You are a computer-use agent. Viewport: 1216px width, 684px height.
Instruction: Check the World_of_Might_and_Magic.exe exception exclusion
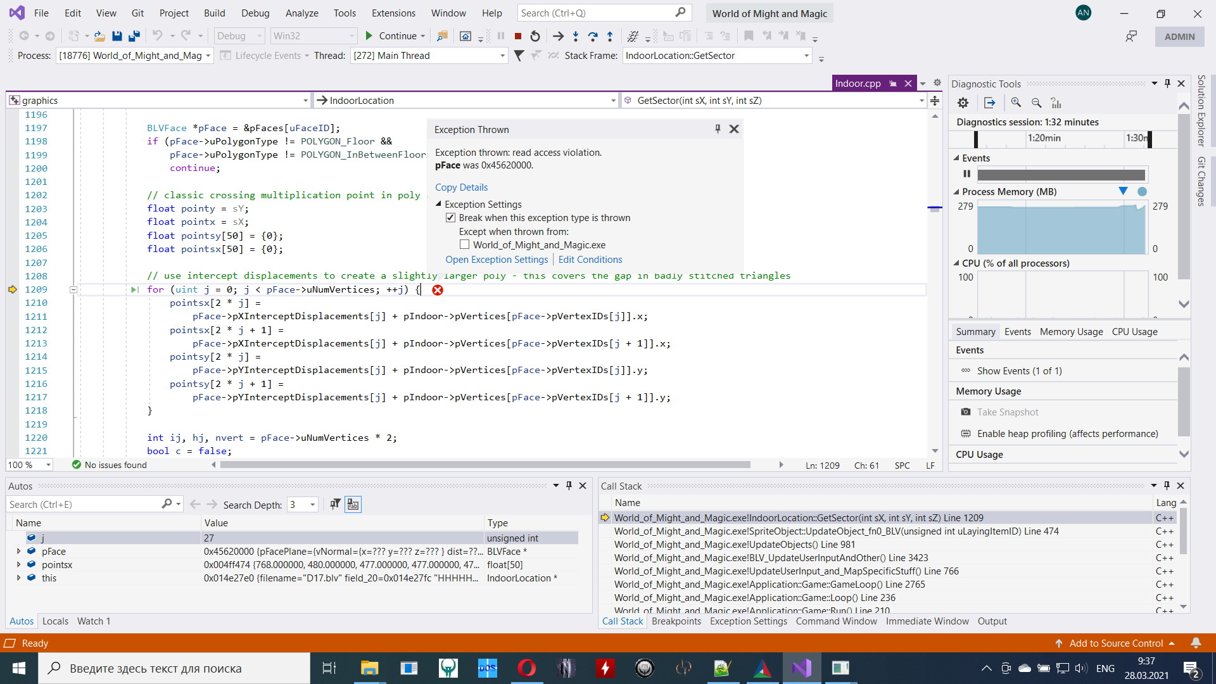464,244
